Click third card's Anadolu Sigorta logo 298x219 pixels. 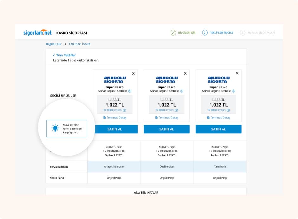(x=218, y=80)
